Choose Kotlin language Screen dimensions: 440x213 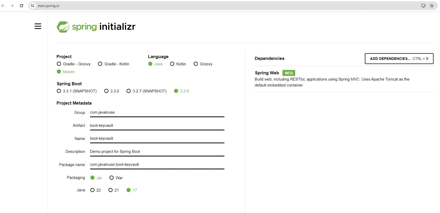[178, 64]
